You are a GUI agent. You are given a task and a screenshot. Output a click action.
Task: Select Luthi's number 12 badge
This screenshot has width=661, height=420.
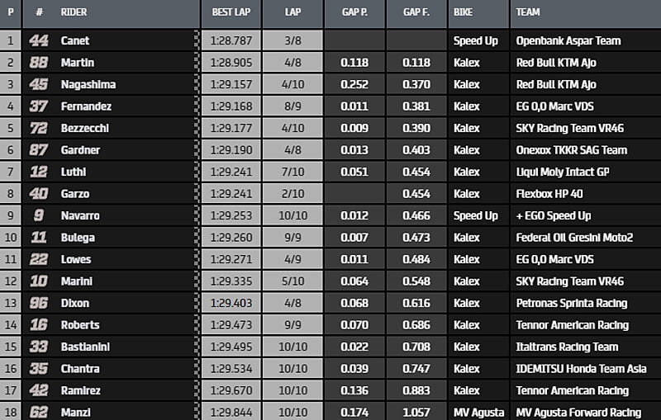coord(39,172)
